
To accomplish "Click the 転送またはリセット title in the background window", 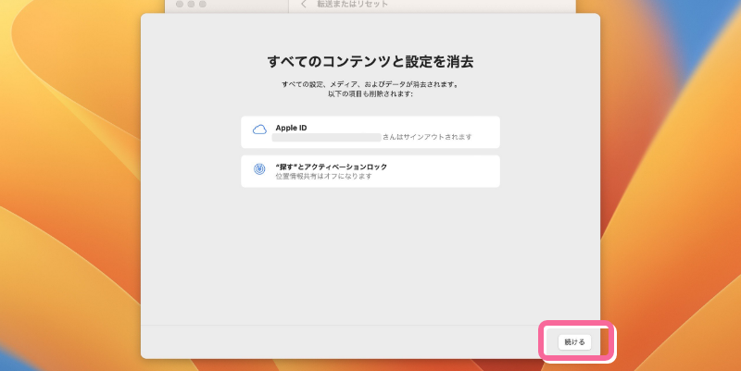I will 353,5.
